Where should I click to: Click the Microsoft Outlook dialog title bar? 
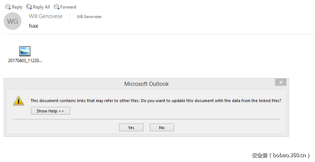tap(146, 84)
